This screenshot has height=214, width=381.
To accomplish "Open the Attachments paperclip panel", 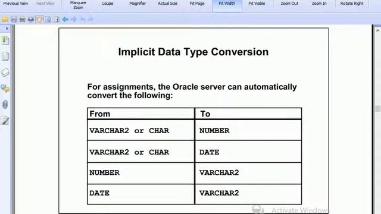I will click(5, 105).
